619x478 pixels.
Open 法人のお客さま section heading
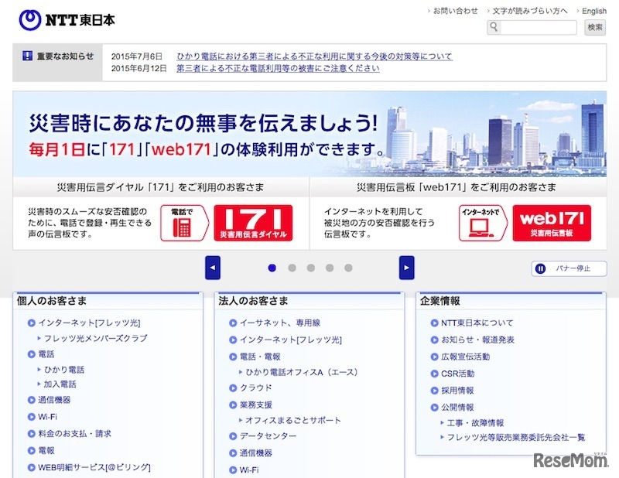pos(253,301)
